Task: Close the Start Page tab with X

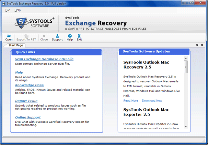Action: (202, 45)
